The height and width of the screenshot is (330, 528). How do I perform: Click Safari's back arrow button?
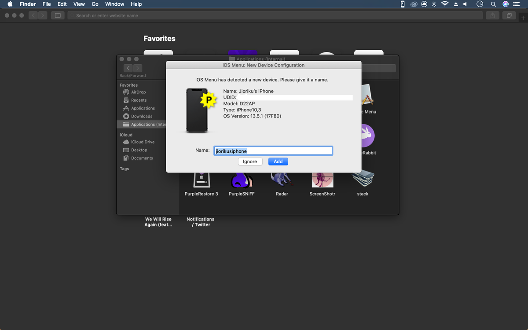[x=33, y=15]
